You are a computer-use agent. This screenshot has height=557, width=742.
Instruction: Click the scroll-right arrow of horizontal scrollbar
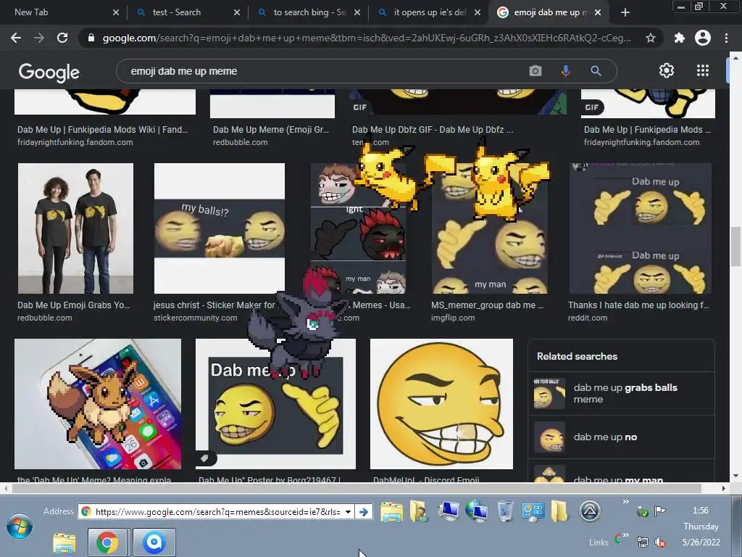click(x=723, y=488)
